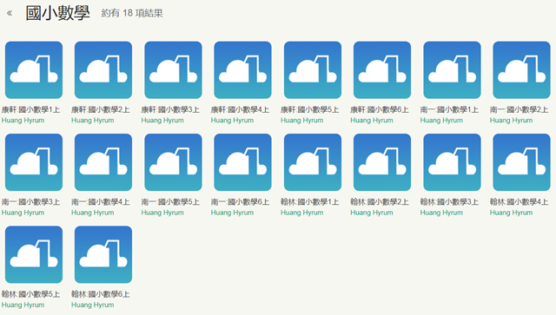
Task: Click the 南一:國小數學4上 title text
Action: click(101, 202)
